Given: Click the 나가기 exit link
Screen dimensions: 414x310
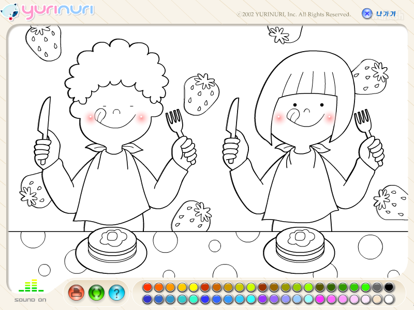Looking at the screenshot, I should pos(386,14).
